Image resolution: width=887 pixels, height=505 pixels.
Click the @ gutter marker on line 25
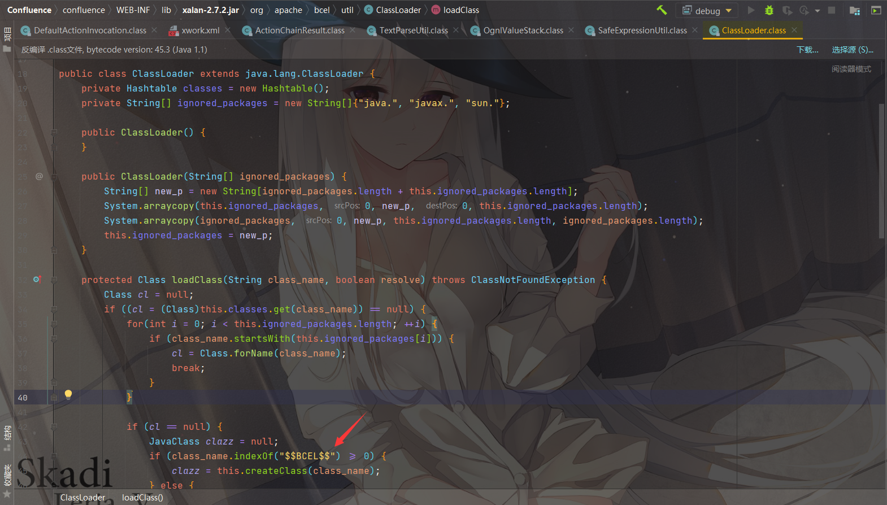39,176
